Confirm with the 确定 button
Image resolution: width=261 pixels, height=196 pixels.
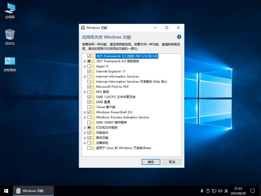151,162
